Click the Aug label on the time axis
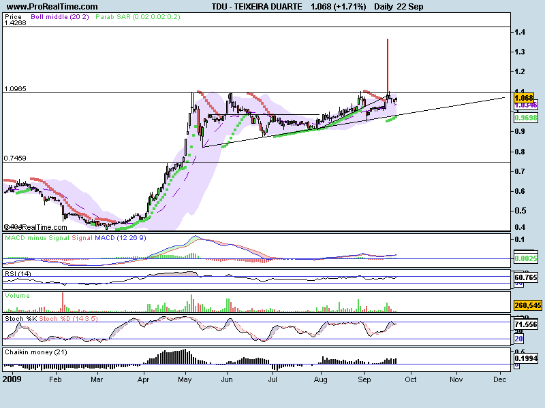 click(x=320, y=379)
